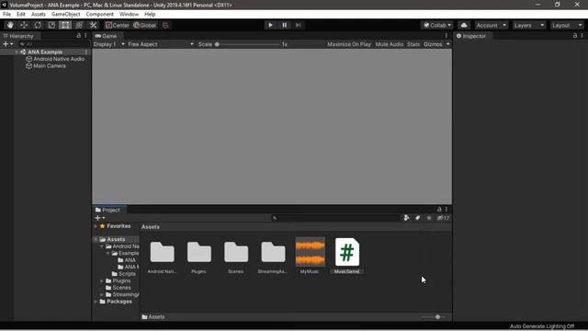Advance one frame with Step button

click(298, 25)
